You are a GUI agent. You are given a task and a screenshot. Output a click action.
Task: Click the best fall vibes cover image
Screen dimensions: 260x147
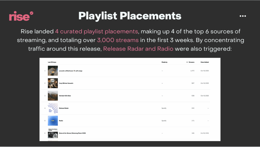click(53, 96)
